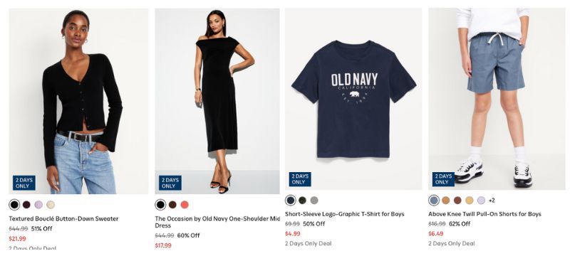Click the blue twill shorts product image
570x256 pixels.
(x=497, y=99)
